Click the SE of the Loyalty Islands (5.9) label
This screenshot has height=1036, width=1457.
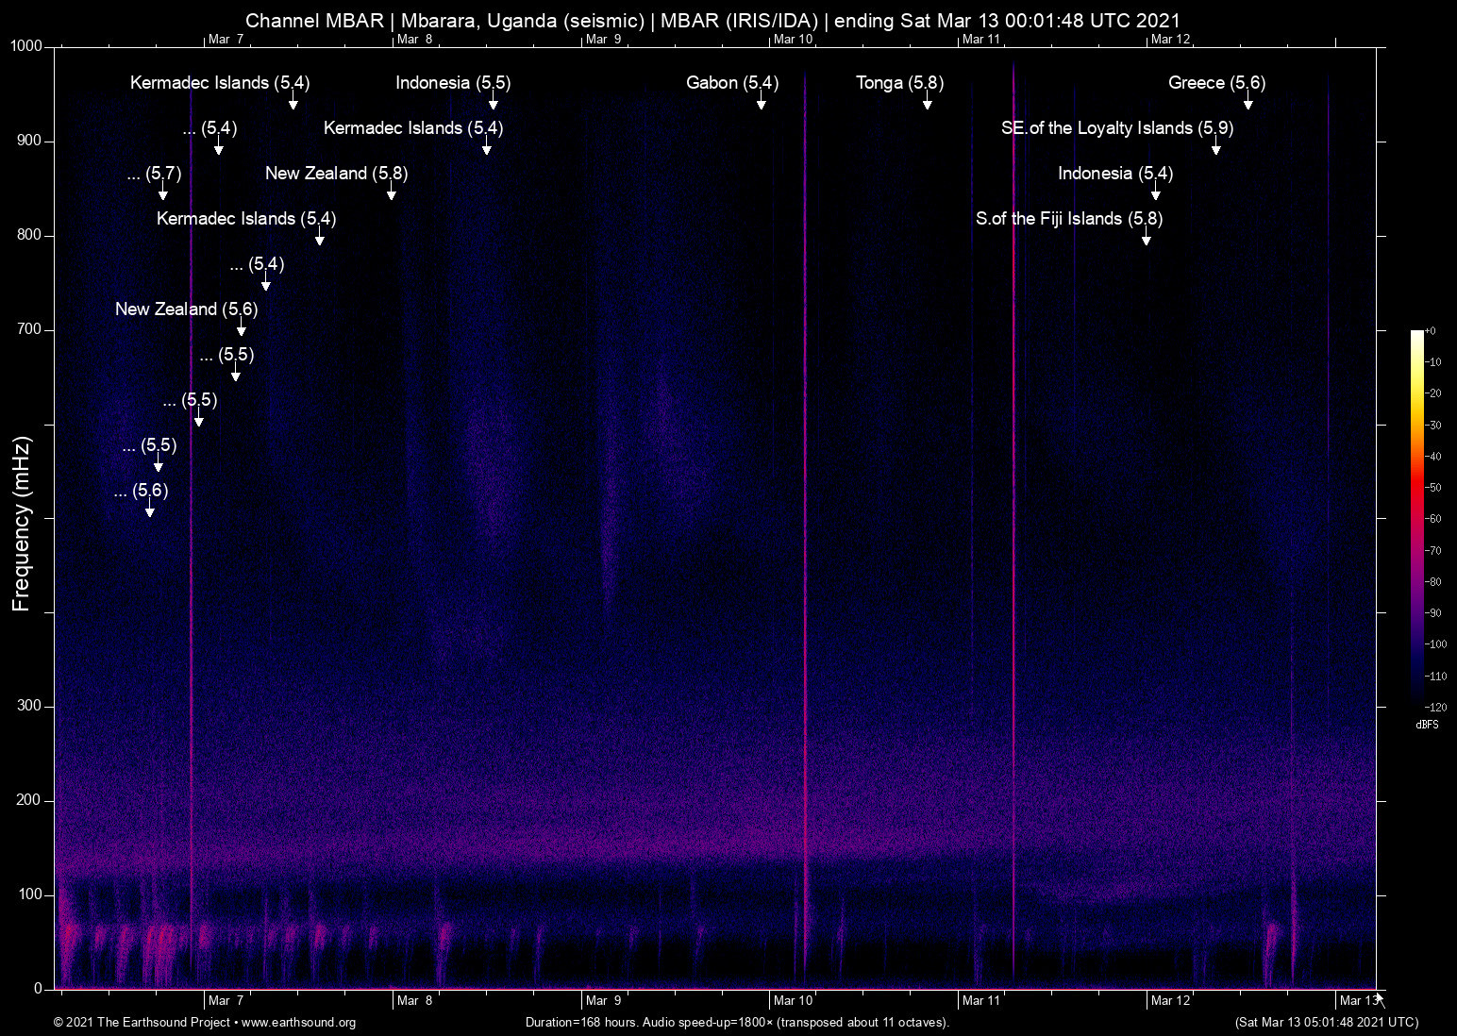pyautogui.click(x=1116, y=128)
